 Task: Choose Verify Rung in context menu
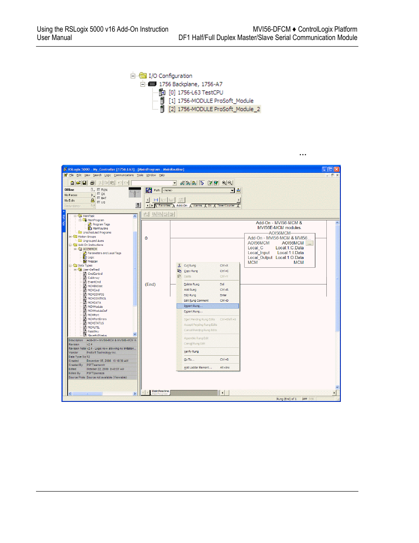click(208, 352)
